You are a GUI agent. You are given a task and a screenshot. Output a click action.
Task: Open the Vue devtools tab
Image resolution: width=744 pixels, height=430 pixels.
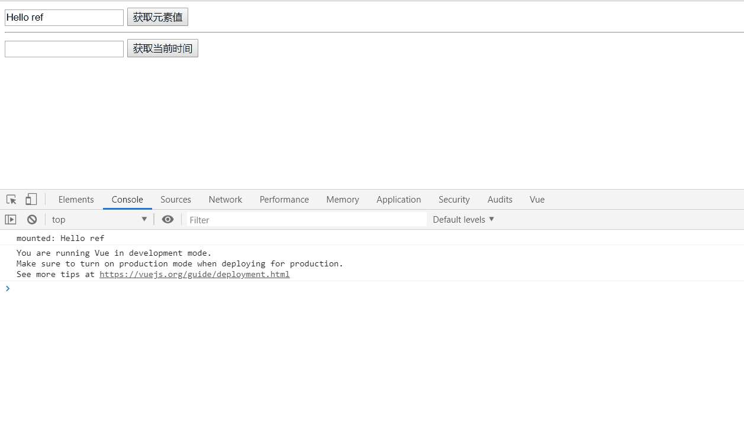(x=537, y=200)
